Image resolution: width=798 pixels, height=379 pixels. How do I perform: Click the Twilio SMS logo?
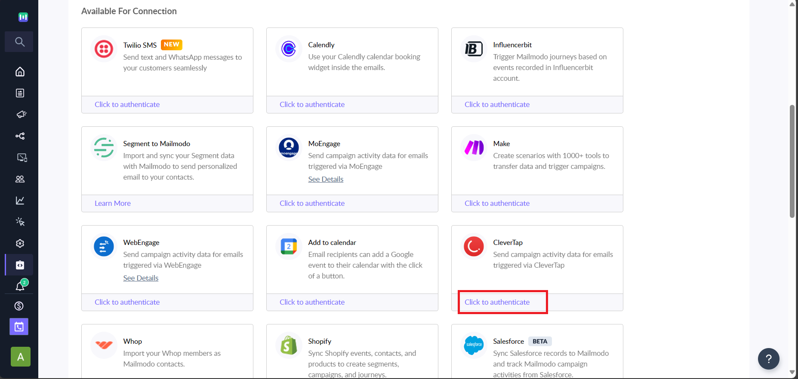click(104, 49)
